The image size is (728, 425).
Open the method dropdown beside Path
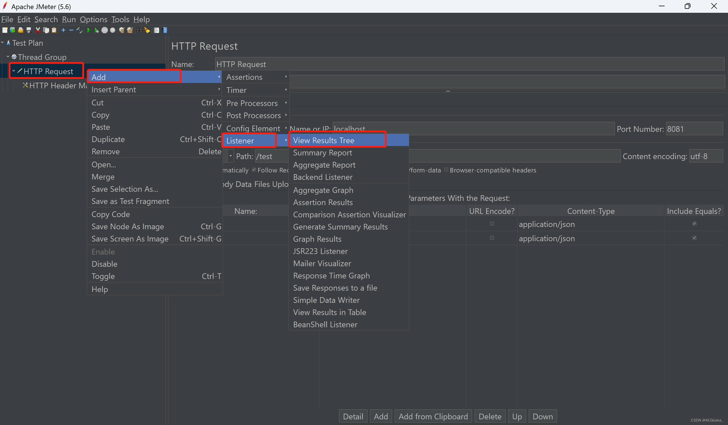pyautogui.click(x=231, y=156)
